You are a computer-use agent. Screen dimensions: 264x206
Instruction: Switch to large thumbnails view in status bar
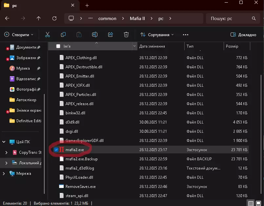point(258,203)
